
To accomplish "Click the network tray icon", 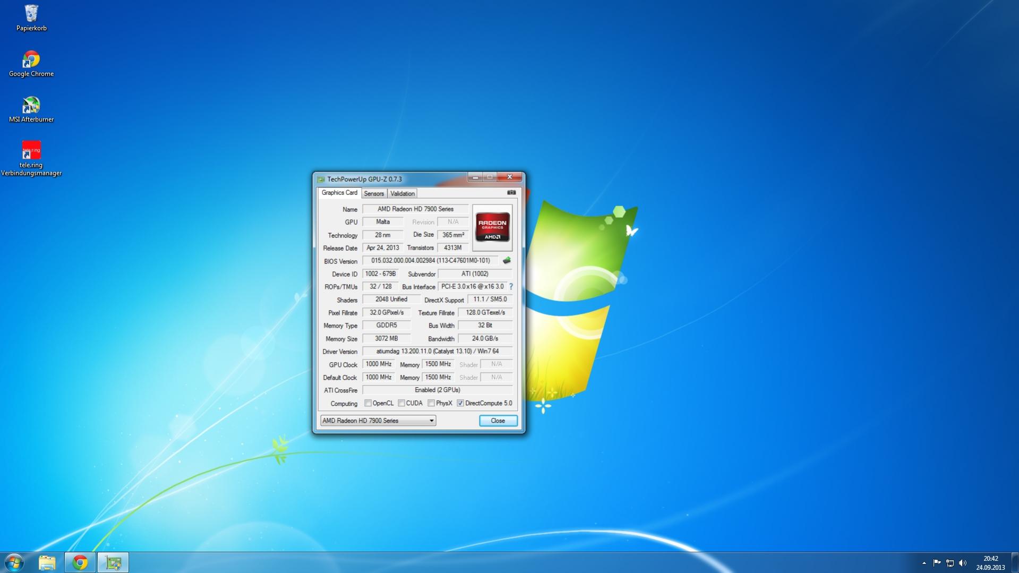I will pyautogui.click(x=950, y=563).
